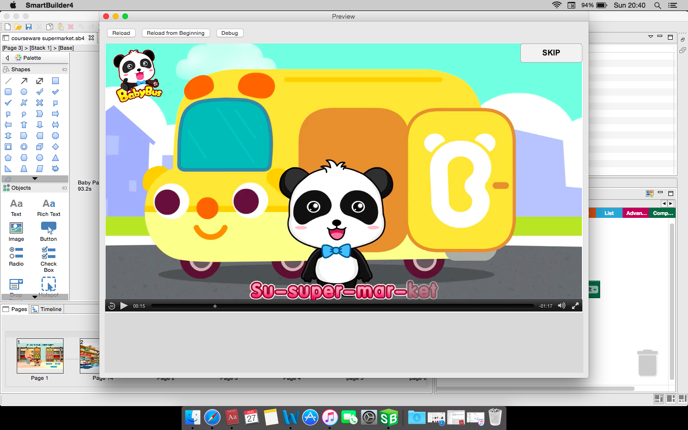
Task: Expand more objects with the down arrow
Action: click(35, 297)
